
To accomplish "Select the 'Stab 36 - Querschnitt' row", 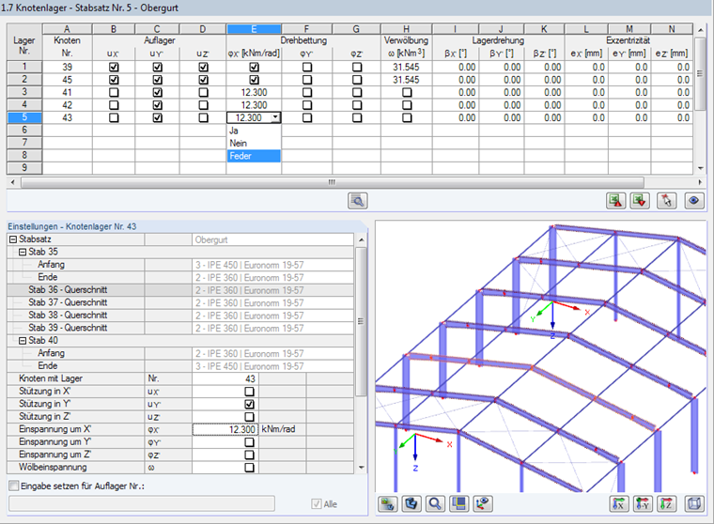I will point(180,290).
